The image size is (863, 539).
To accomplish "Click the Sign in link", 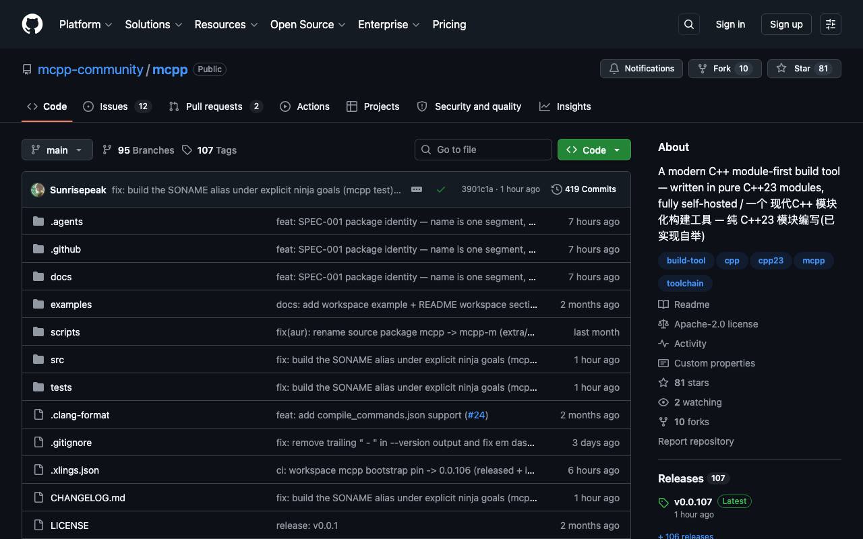I will coord(730,24).
